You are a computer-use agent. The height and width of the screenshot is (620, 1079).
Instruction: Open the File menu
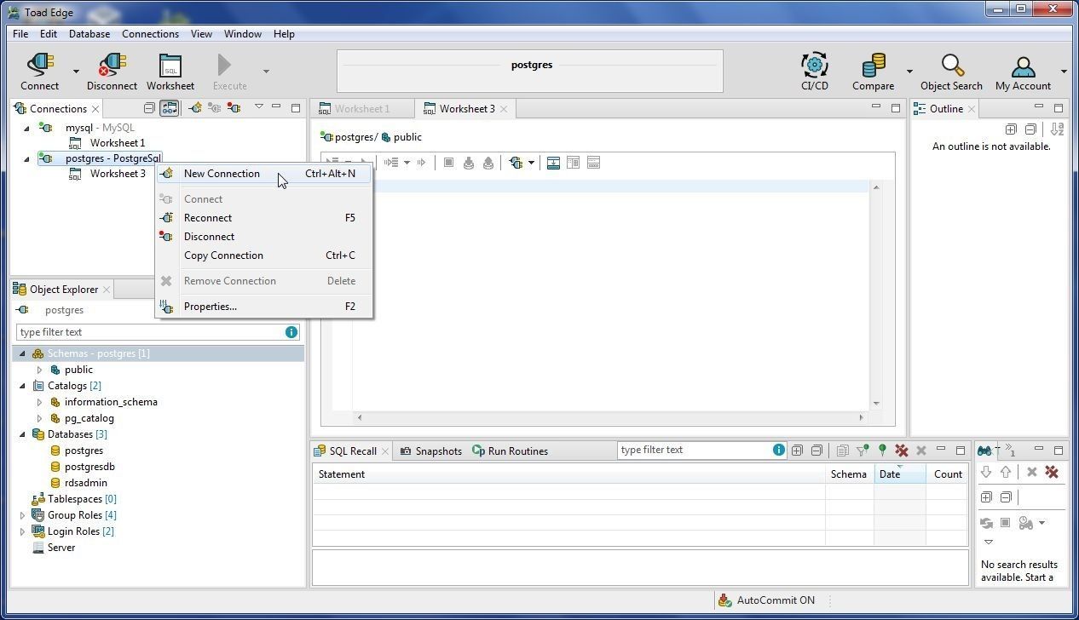coord(20,34)
